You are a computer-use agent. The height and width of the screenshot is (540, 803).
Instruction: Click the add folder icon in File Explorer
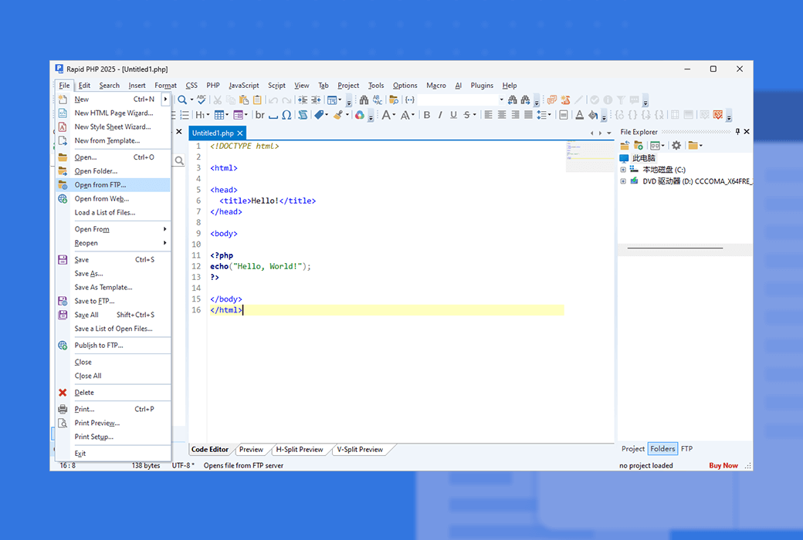(638, 145)
